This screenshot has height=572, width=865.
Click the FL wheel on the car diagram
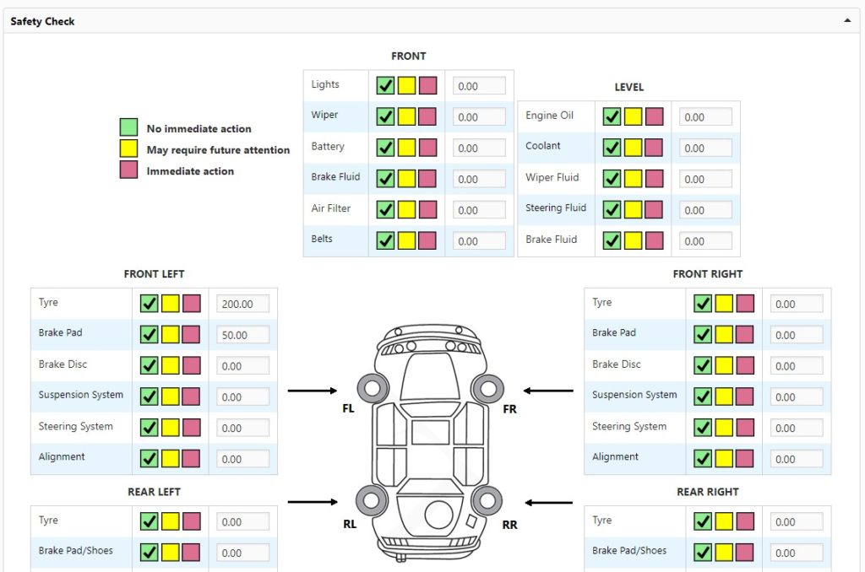pyautogui.click(x=372, y=388)
